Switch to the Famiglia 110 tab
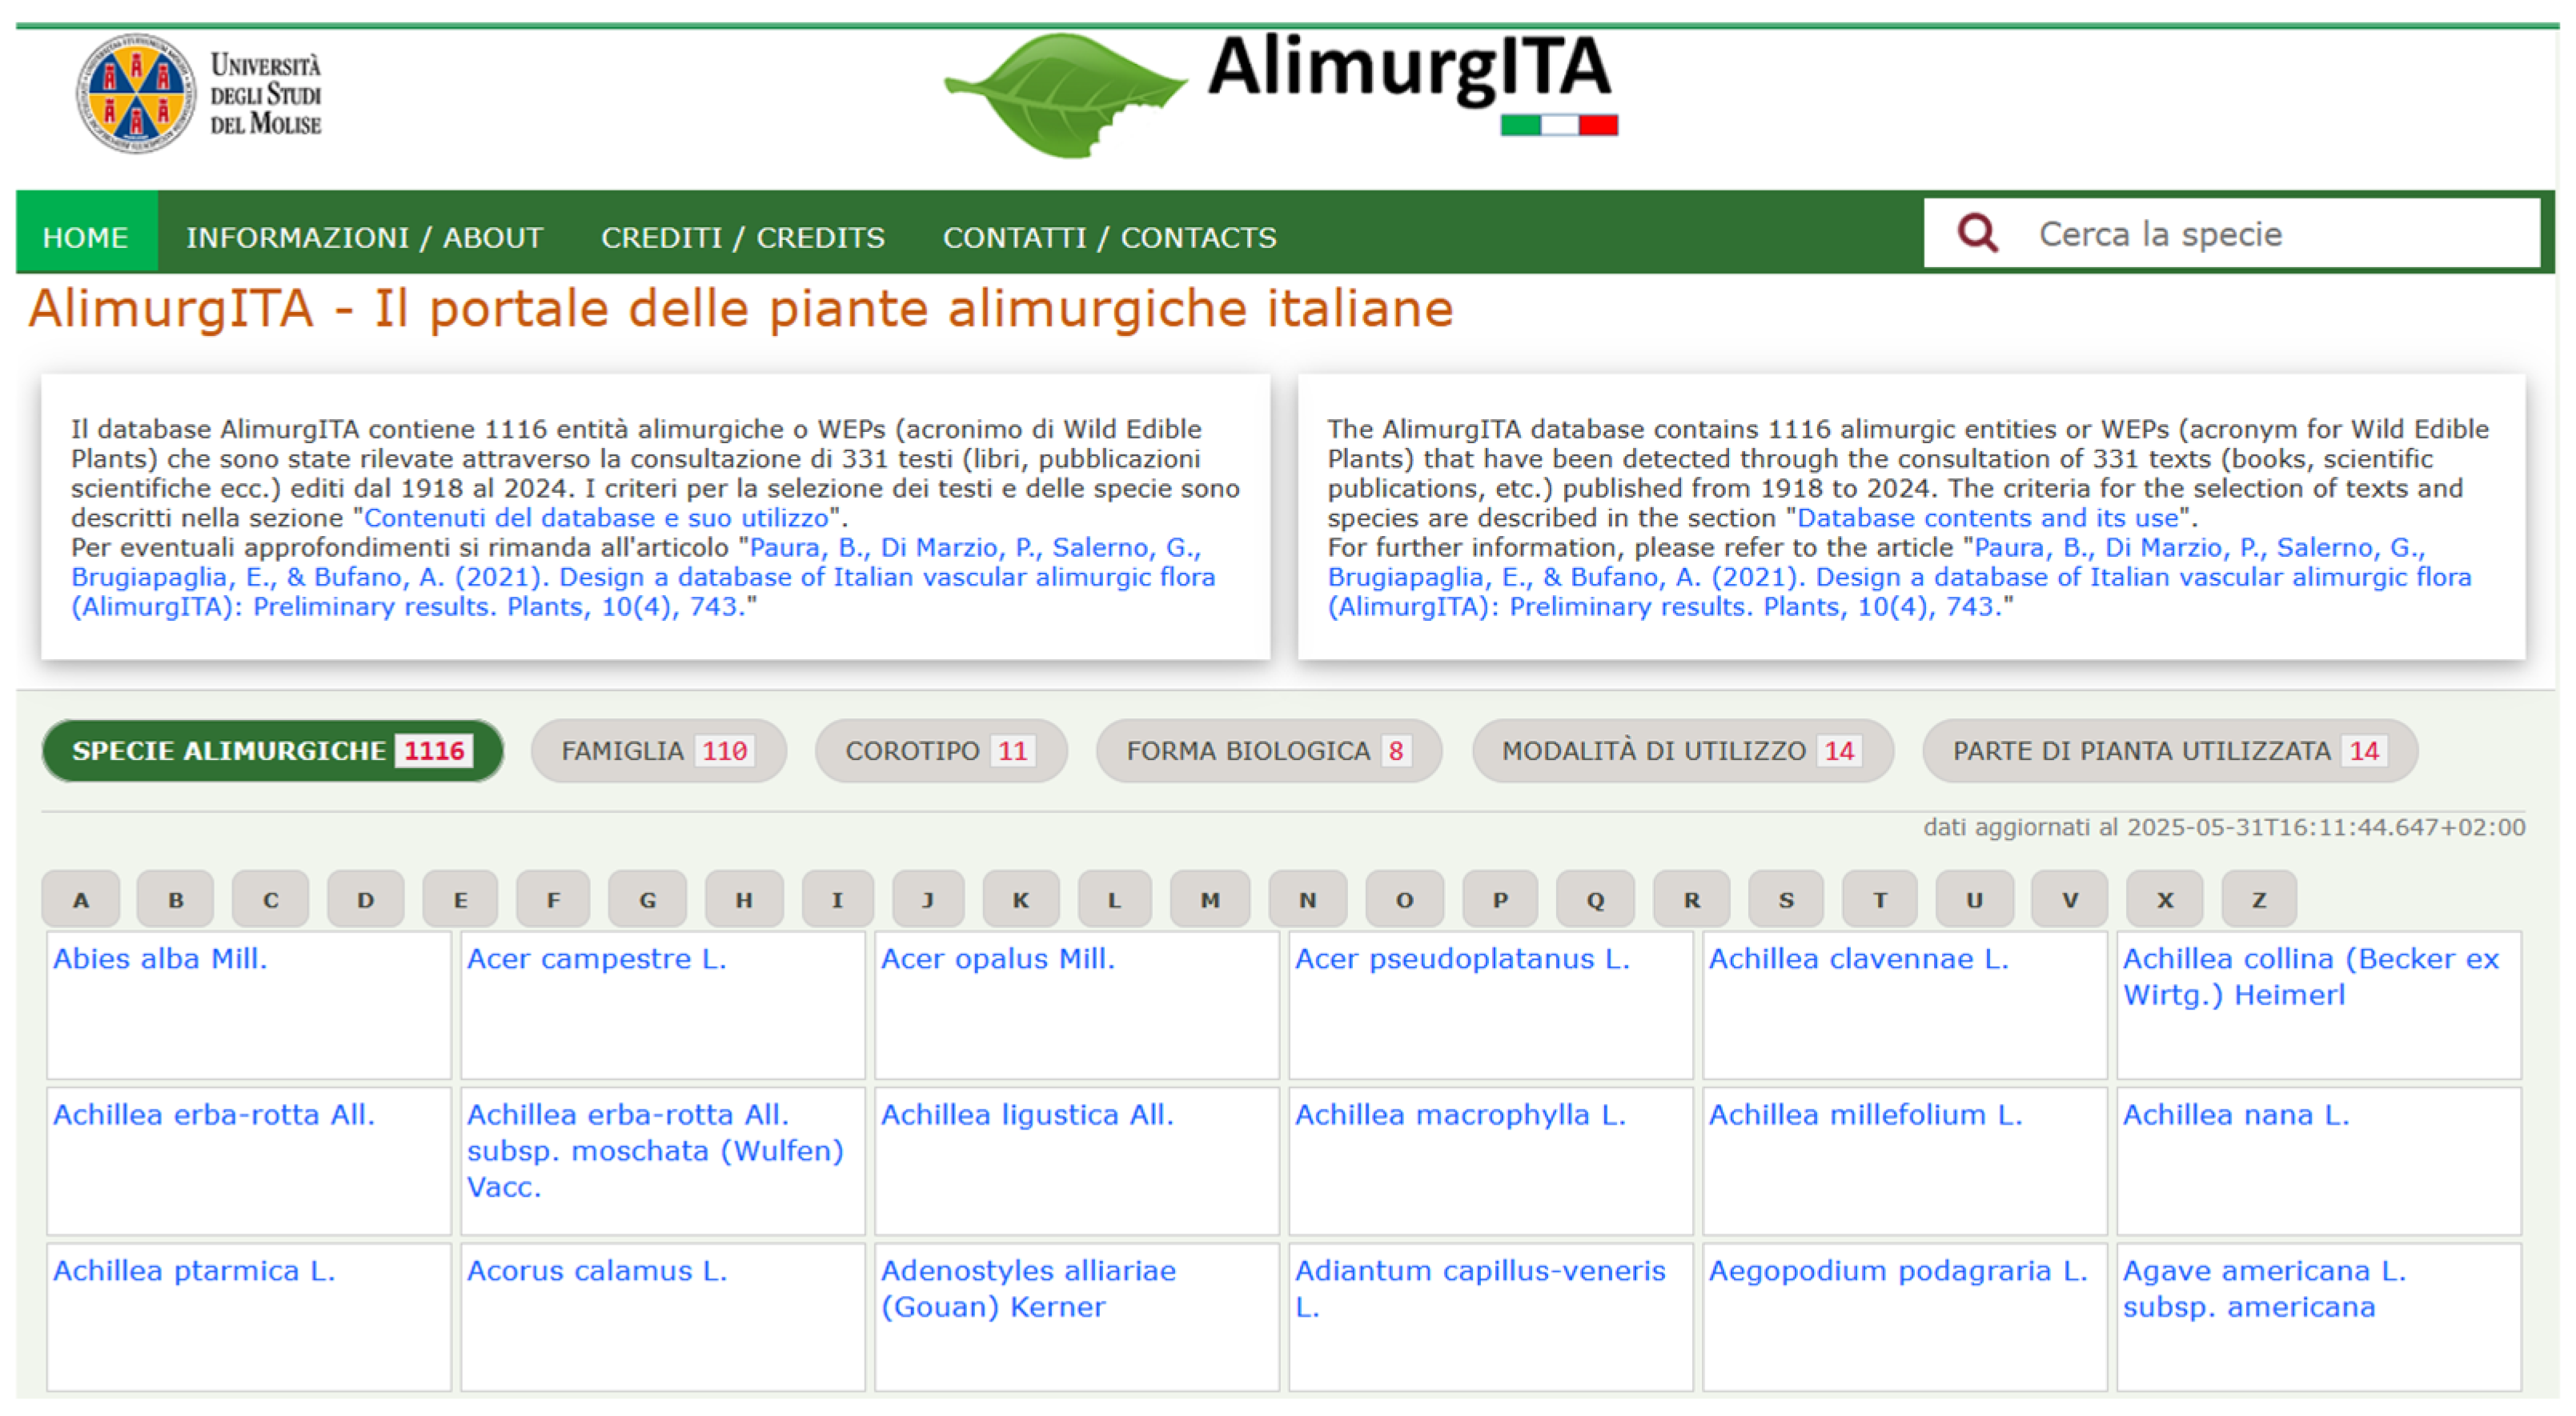This screenshot has width=2576, height=1416. click(x=657, y=750)
